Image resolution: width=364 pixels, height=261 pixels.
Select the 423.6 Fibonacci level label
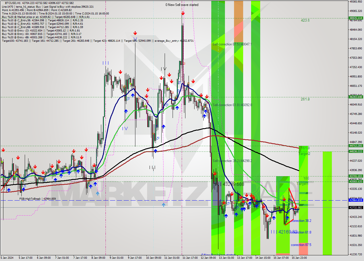click(x=305, y=20)
